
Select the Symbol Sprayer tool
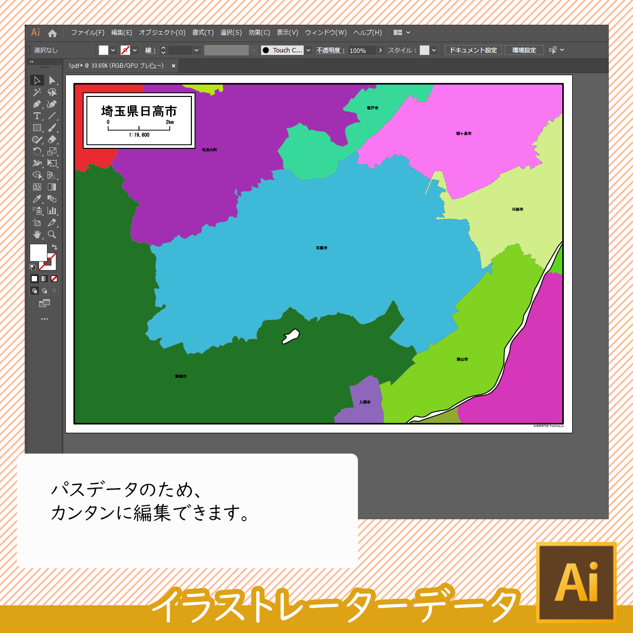point(37,211)
